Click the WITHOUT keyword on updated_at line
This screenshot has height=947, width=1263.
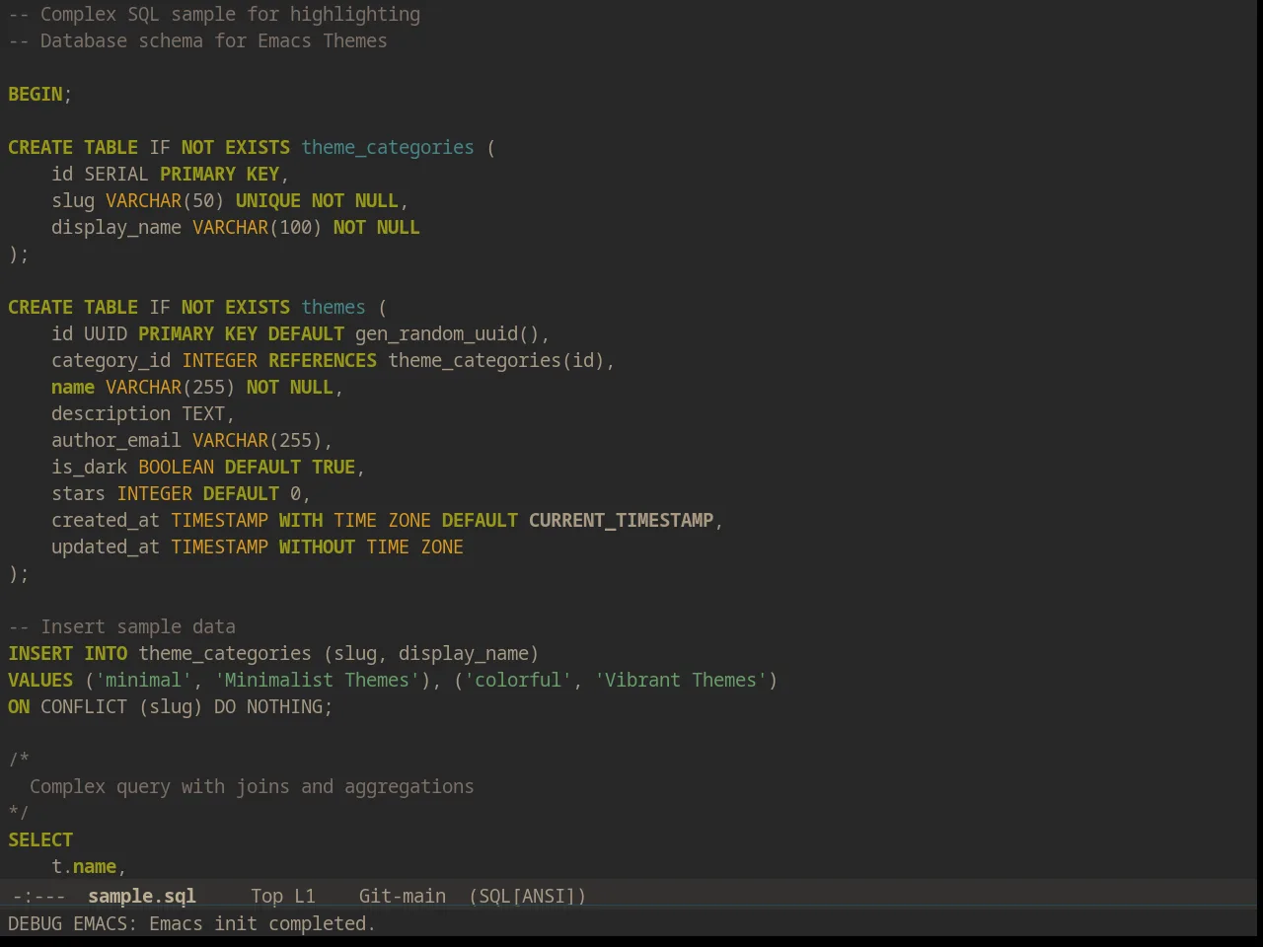(317, 546)
